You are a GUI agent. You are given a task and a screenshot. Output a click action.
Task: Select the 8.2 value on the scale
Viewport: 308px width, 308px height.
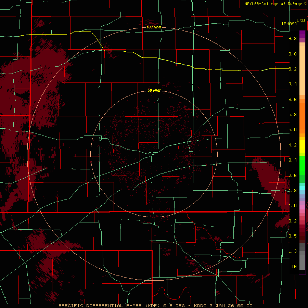pyautogui.click(x=293, y=69)
